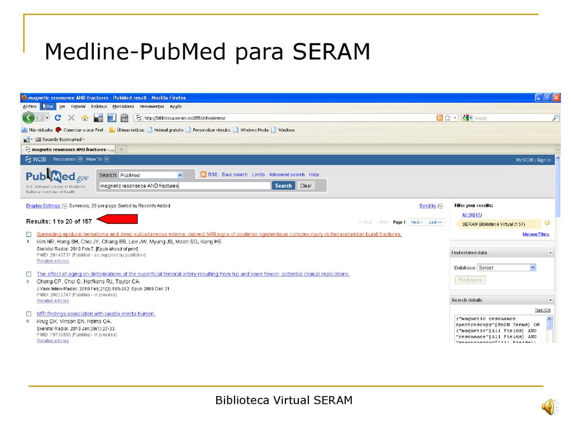Go back with the green Back arrow
Image resolution: width=572 pixels, height=429 pixels.
(x=28, y=117)
